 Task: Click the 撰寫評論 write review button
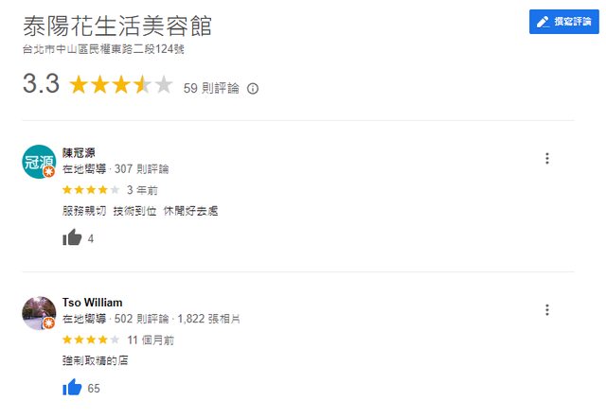pyautogui.click(x=563, y=22)
